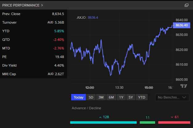Select the Today time range

[x=78, y=97]
